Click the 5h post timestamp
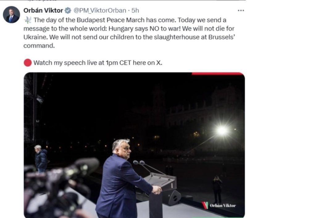 (x=135, y=10)
